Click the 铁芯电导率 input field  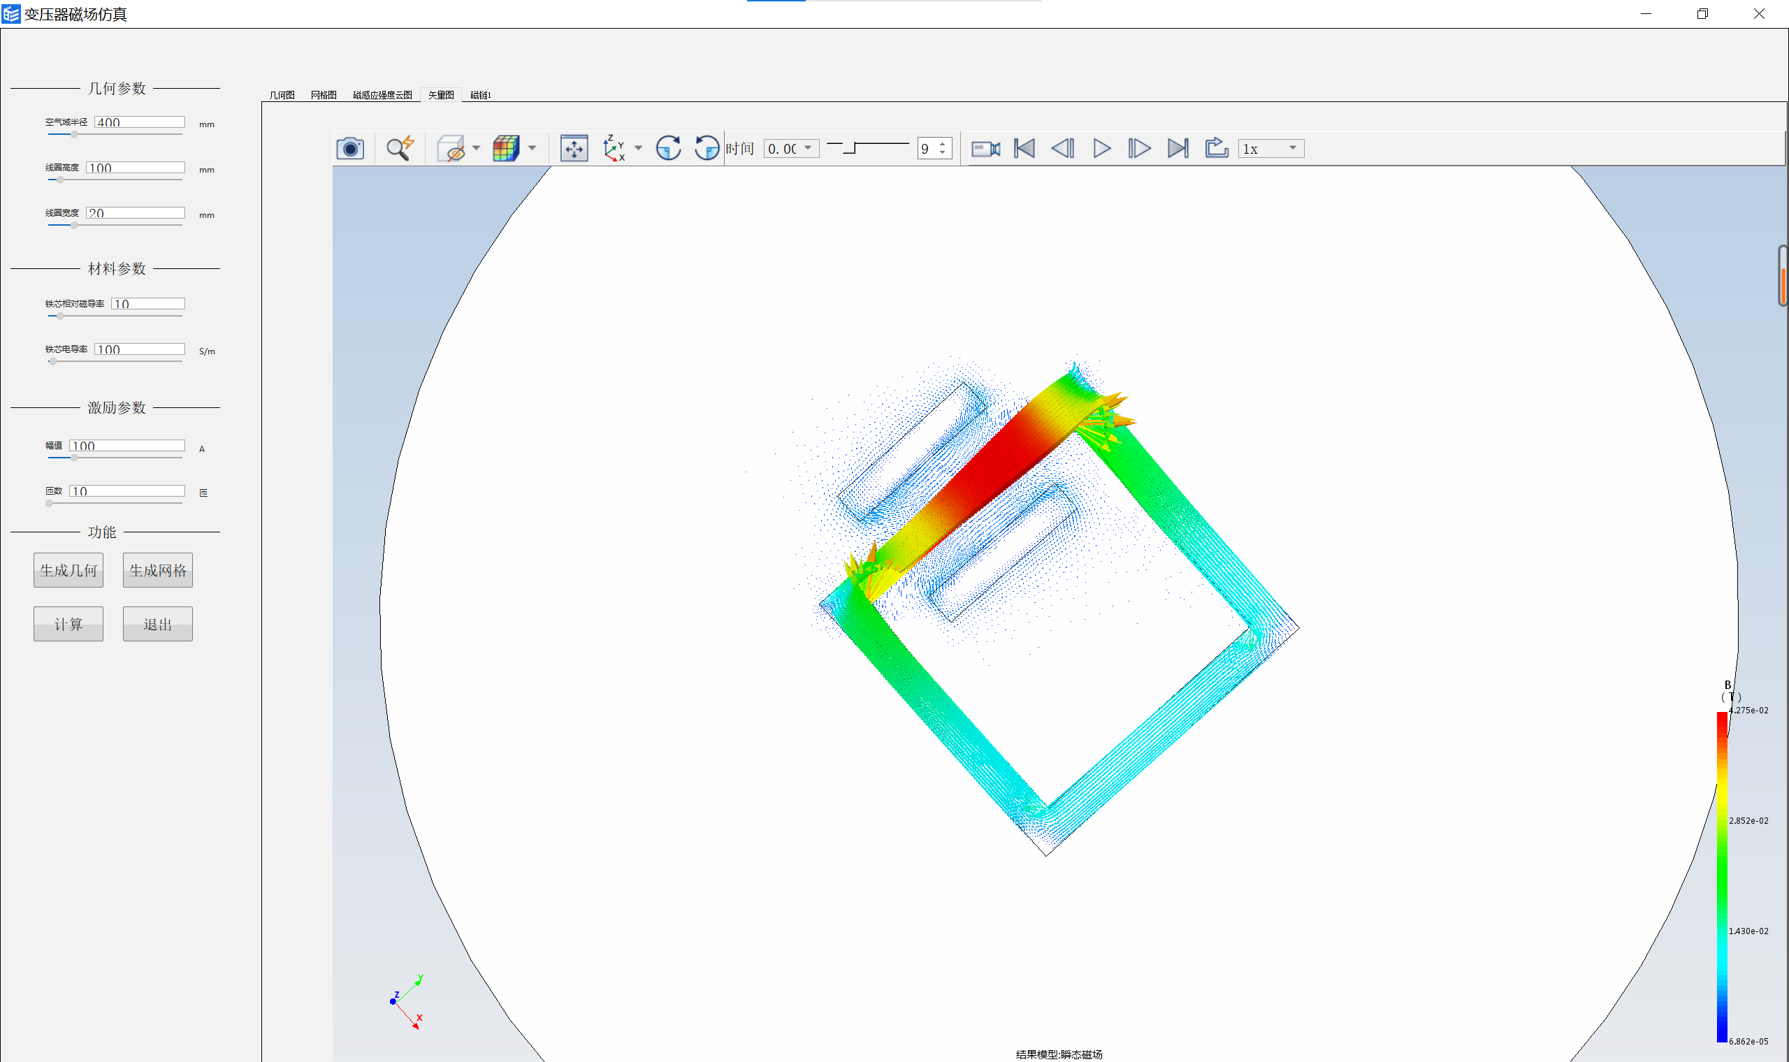(x=140, y=349)
